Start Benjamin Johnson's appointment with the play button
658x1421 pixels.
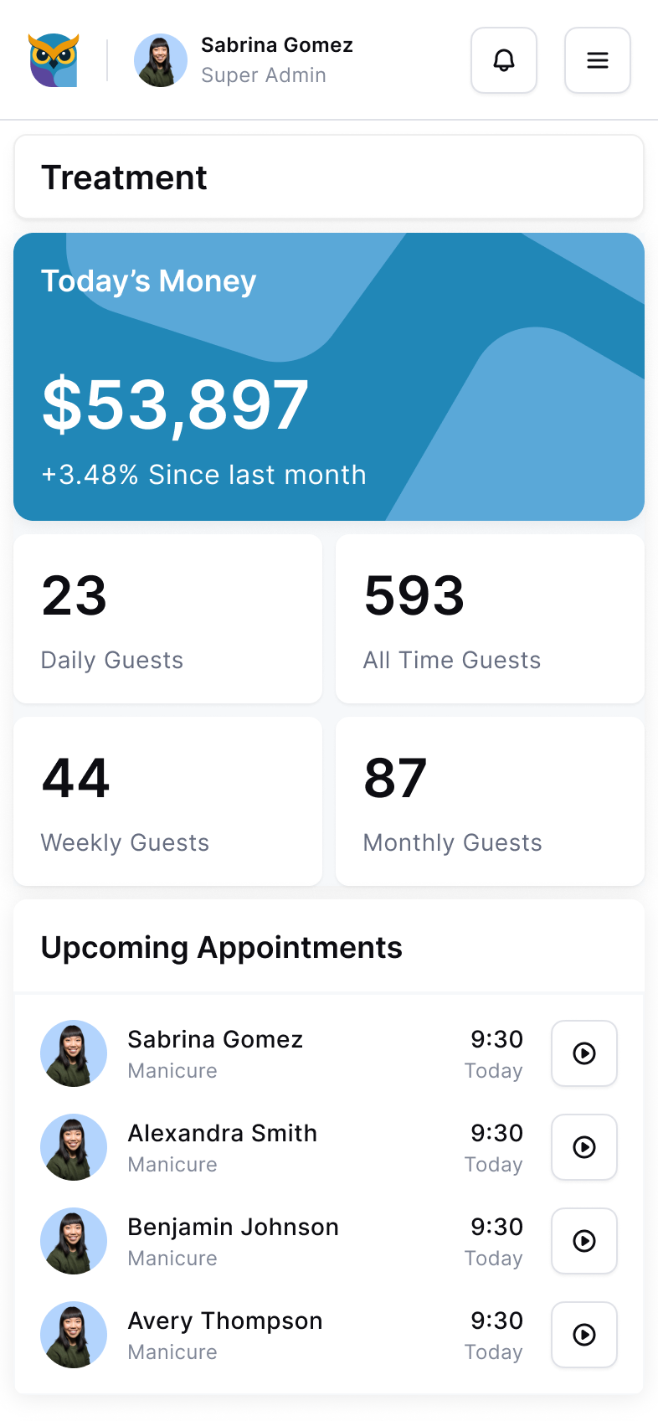point(584,1241)
